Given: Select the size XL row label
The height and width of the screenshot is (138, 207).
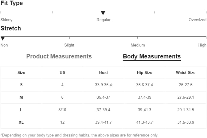Looking at the screenshot, I should coord(21,122).
